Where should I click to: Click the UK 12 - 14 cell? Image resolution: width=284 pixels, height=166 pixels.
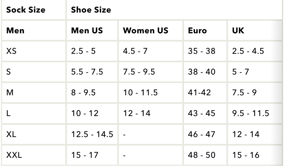click(x=255, y=134)
